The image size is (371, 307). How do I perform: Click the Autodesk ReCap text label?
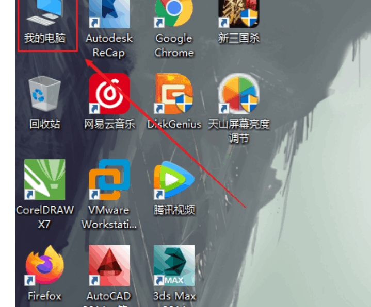click(x=109, y=45)
